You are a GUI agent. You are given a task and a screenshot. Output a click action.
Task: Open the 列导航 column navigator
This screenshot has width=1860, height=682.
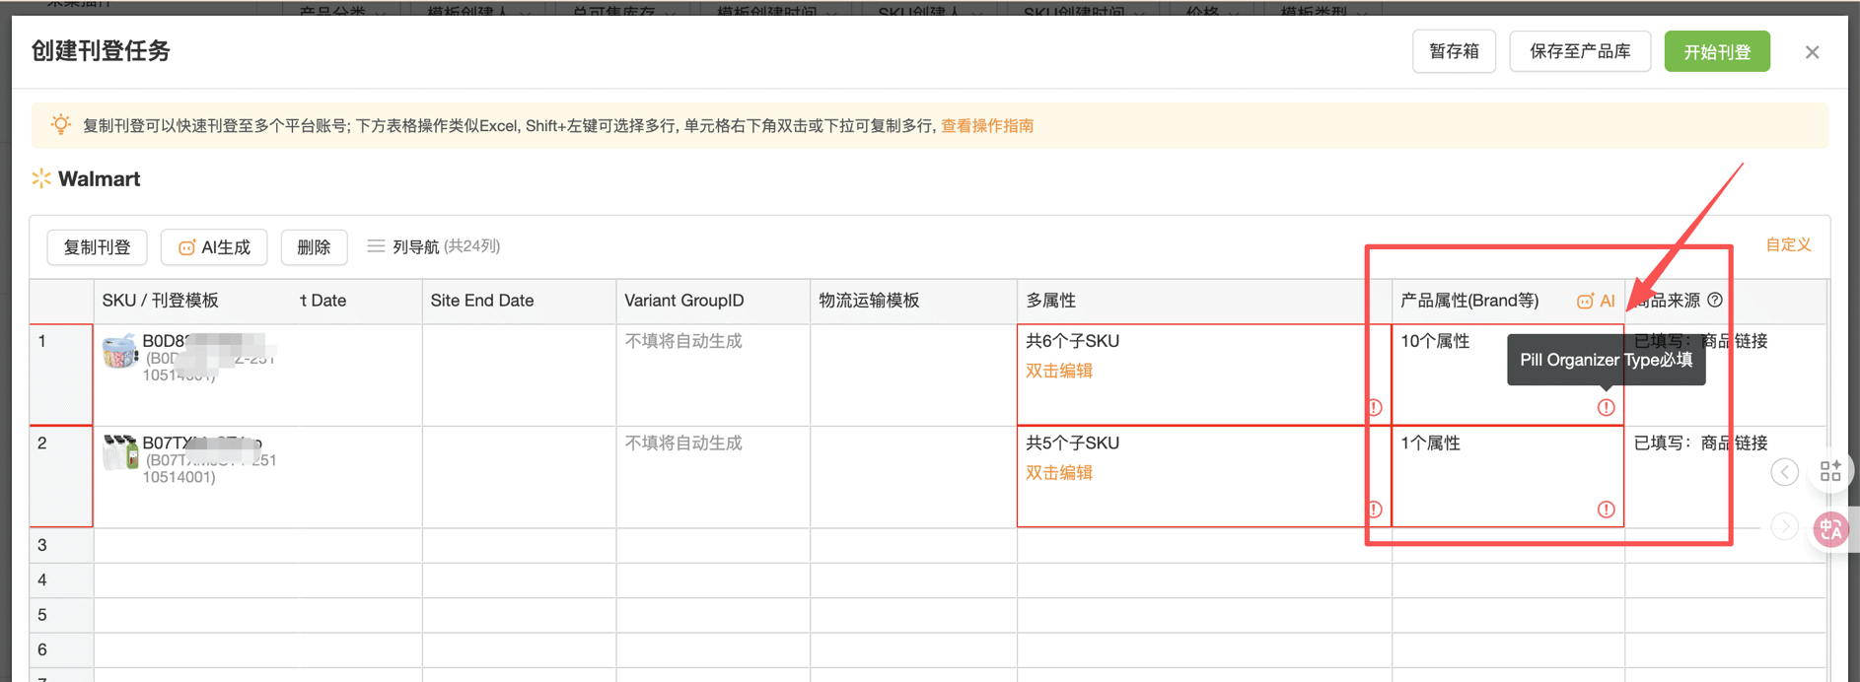(x=434, y=246)
